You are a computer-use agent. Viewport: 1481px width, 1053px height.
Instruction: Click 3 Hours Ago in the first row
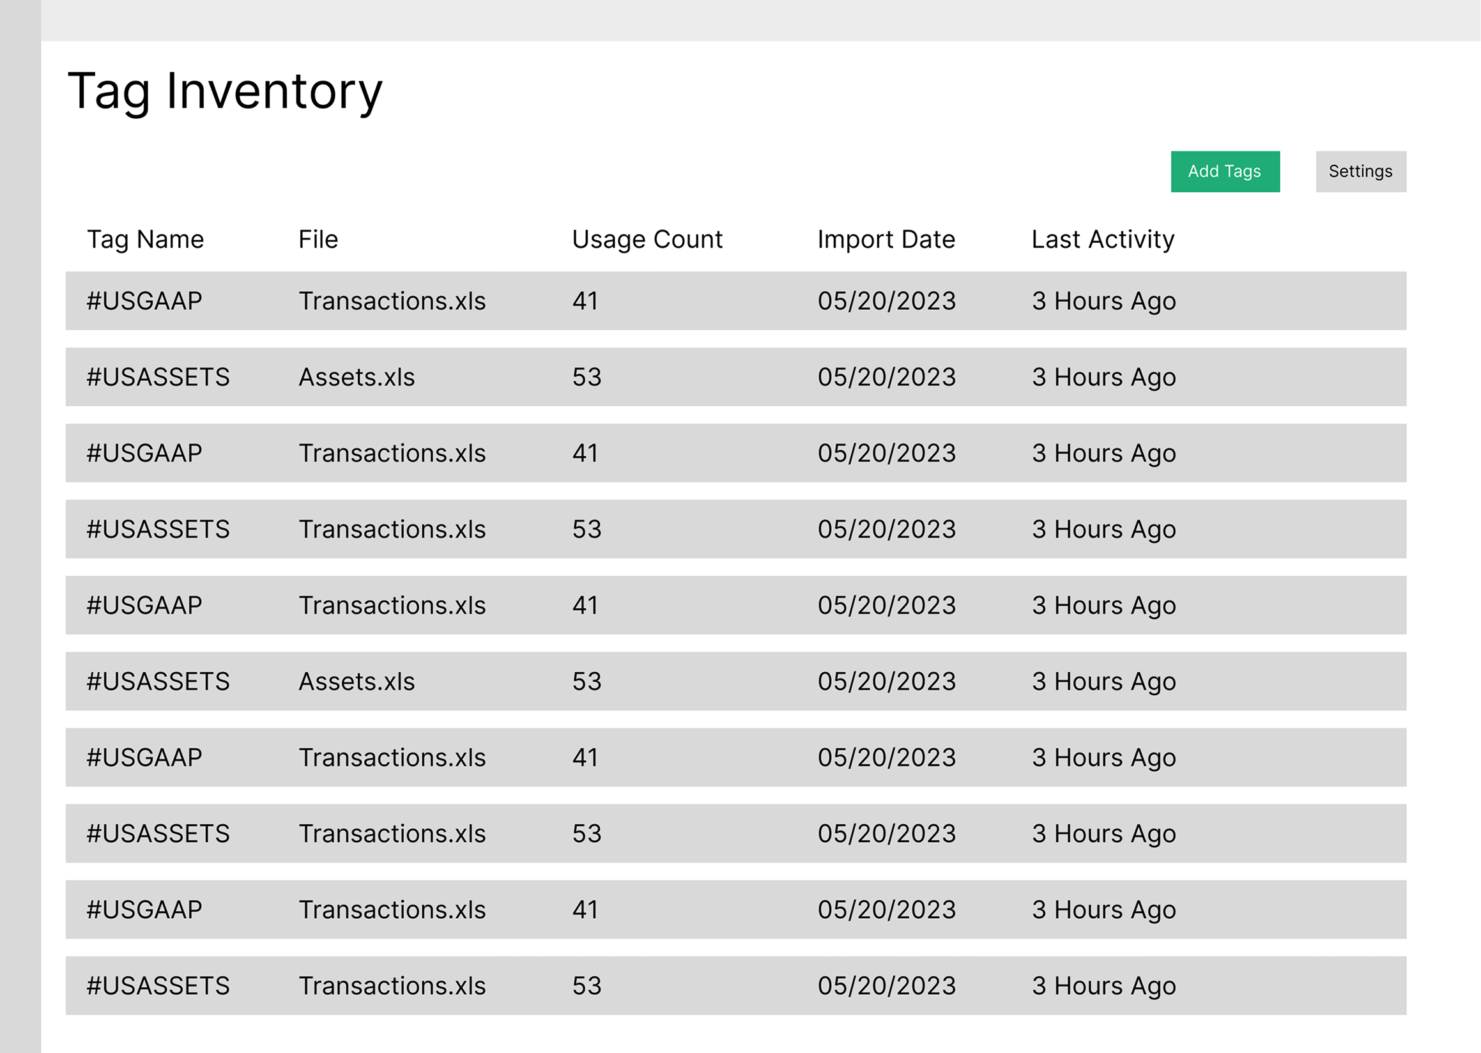(1103, 300)
